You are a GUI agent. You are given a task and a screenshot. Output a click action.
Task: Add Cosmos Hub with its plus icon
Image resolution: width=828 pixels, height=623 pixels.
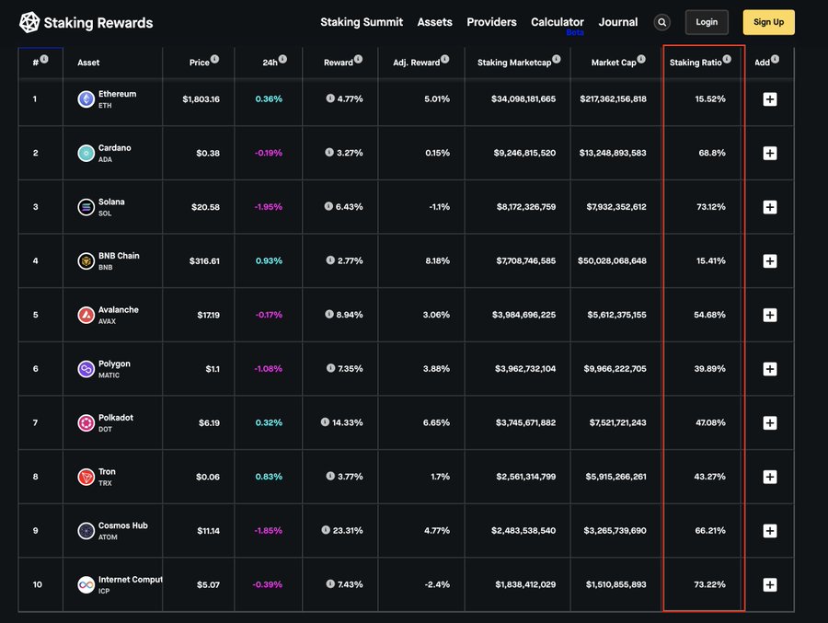(770, 531)
